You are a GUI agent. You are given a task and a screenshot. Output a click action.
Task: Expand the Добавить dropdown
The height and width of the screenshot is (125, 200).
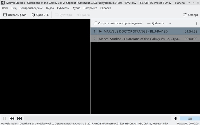coord(159,23)
